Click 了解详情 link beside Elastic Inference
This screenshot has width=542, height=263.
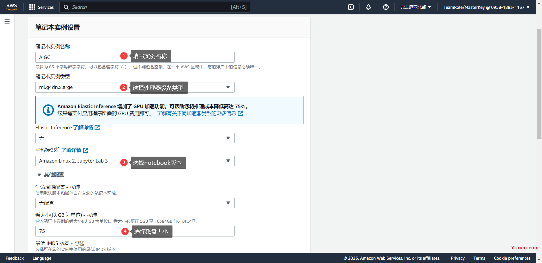point(83,128)
